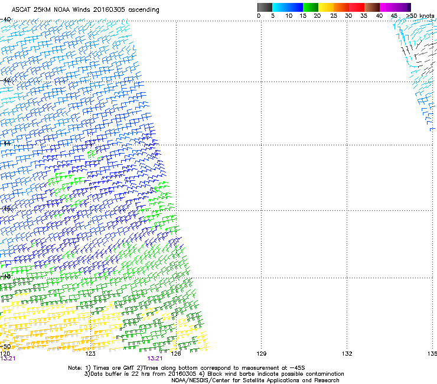
Task: Click the purple 13:21 time near longitude 126
Action: click(155, 359)
